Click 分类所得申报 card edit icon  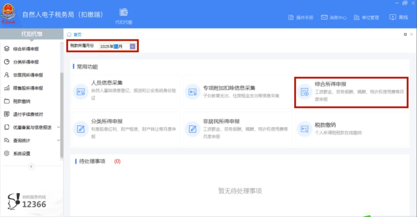click(x=81, y=129)
